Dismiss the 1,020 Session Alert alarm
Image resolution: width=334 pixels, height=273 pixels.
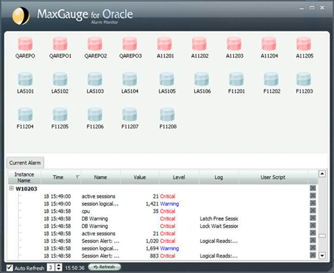point(313,240)
